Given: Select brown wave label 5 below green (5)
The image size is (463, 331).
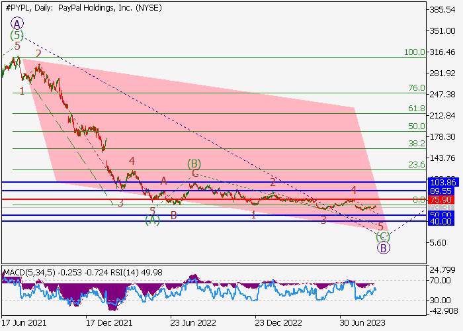Looking at the screenshot, I should [17, 46].
